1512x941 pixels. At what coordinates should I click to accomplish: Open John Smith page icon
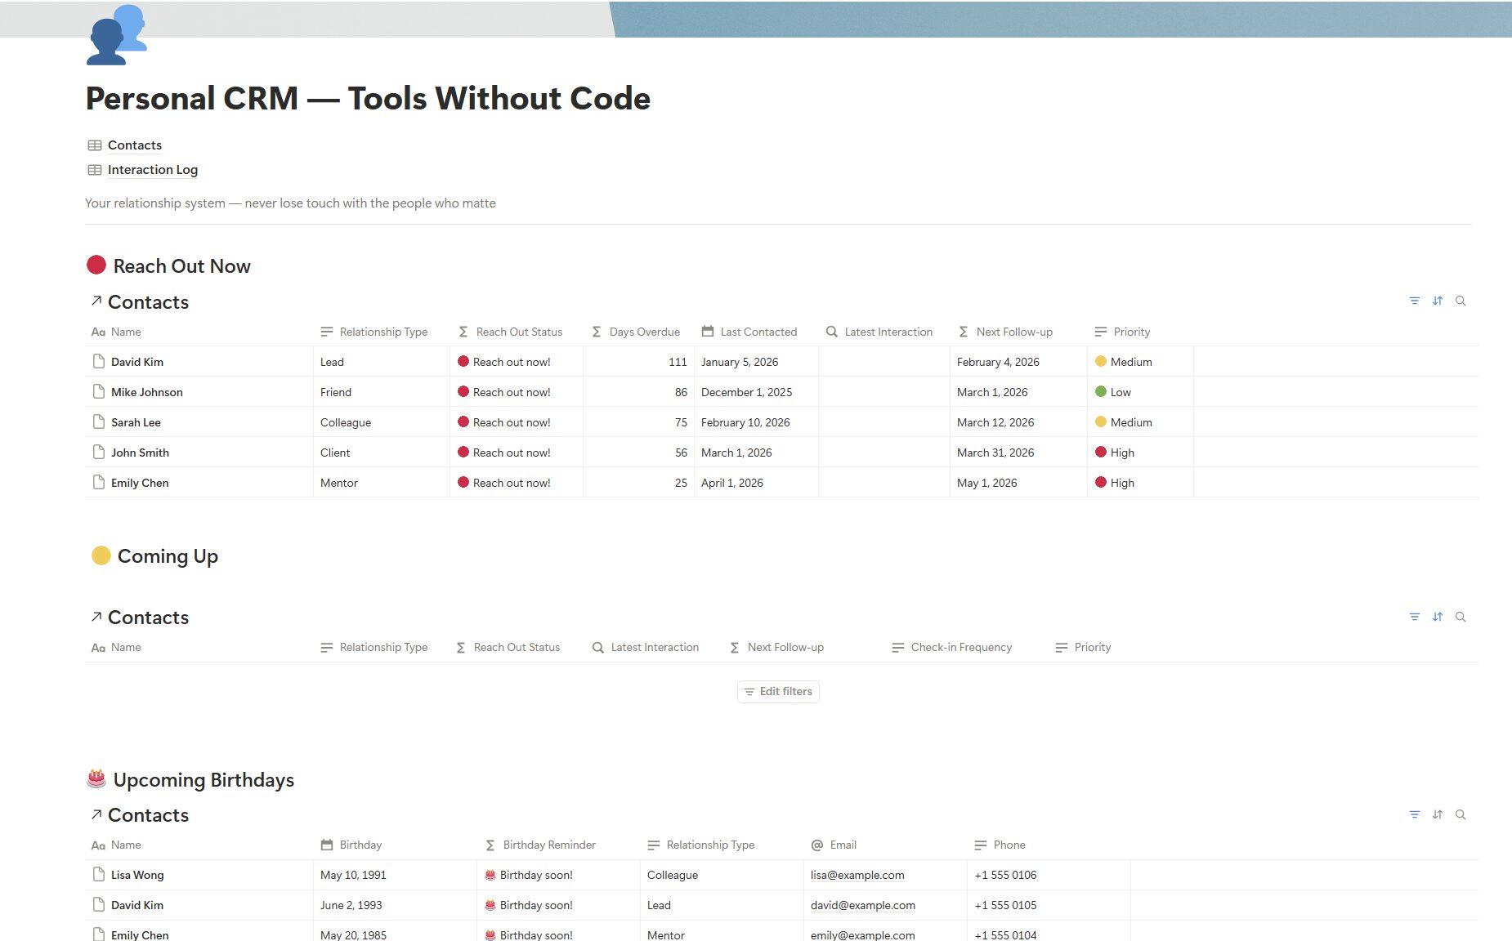pyautogui.click(x=99, y=452)
